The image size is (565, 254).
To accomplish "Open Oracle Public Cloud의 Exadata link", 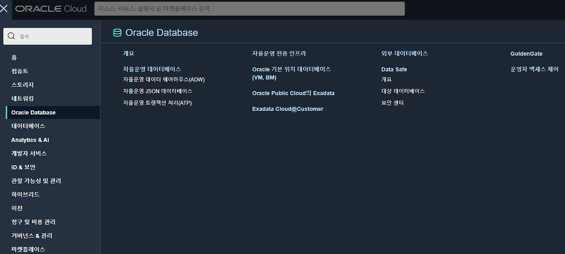I will coord(294,93).
